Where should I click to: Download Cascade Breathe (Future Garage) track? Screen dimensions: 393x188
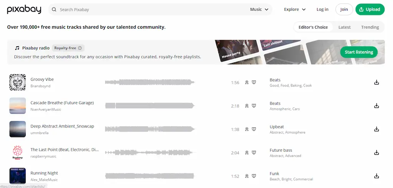[x=376, y=106]
